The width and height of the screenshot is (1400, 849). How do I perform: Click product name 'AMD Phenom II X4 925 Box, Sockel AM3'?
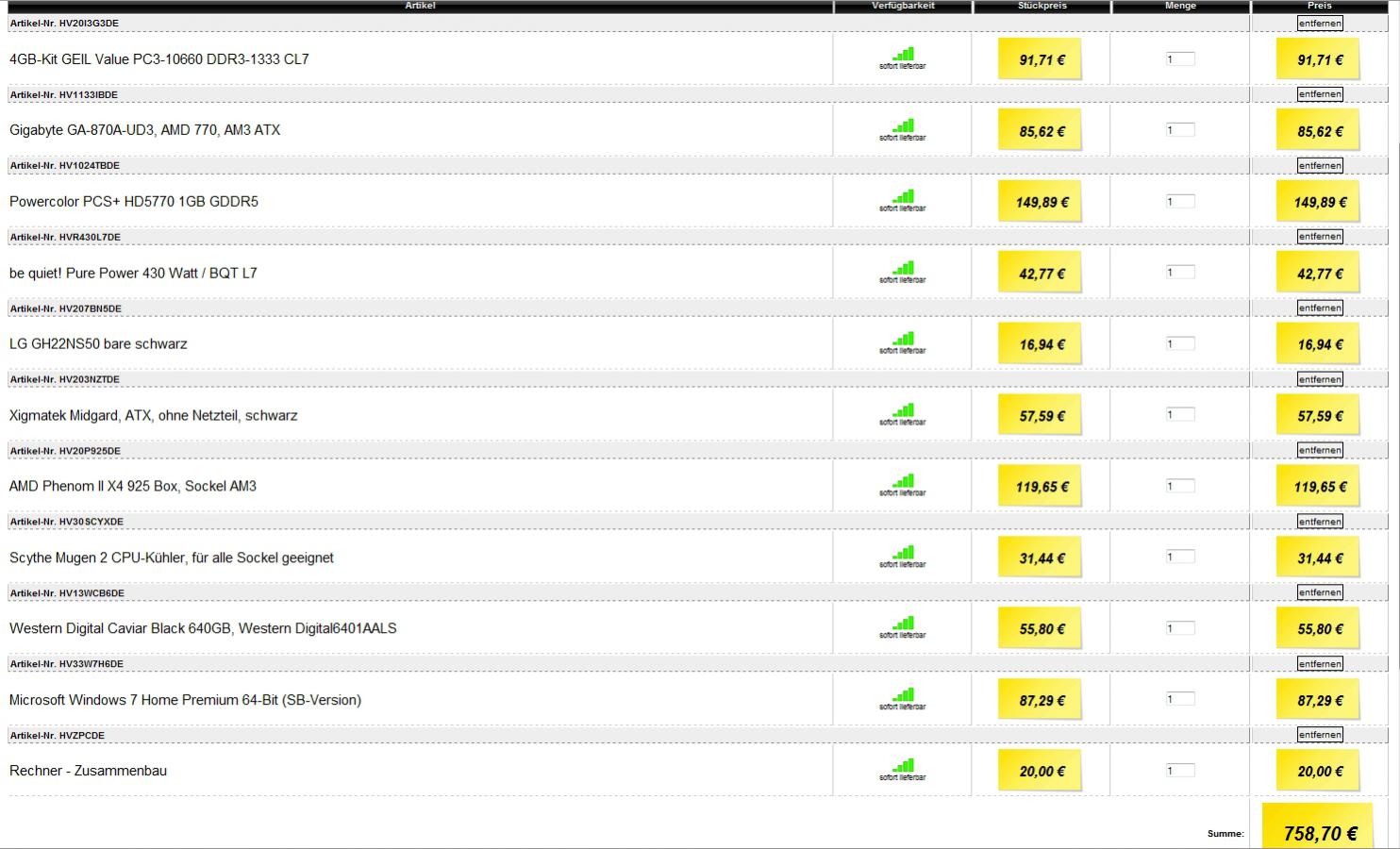coord(133,487)
